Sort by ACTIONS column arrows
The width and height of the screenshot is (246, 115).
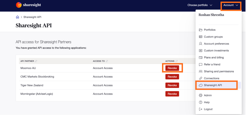pos(177,61)
